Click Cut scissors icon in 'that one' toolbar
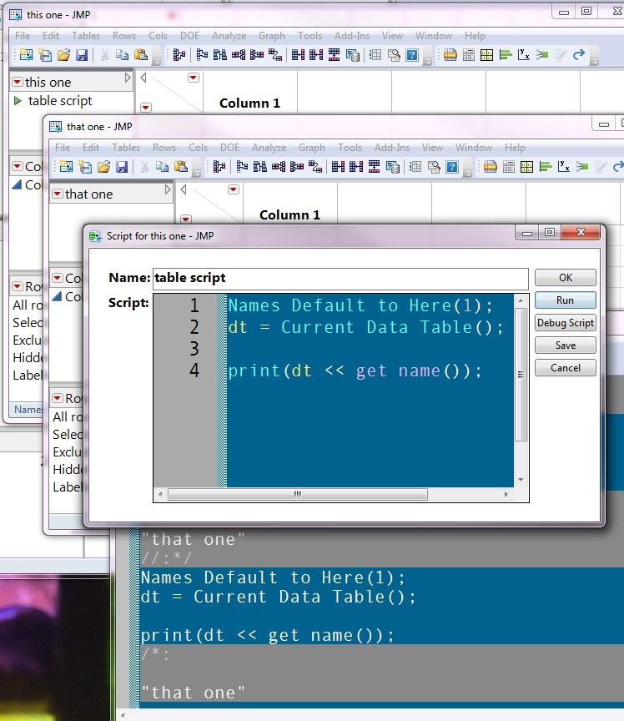This screenshot has width=624, height=721. 144,167
